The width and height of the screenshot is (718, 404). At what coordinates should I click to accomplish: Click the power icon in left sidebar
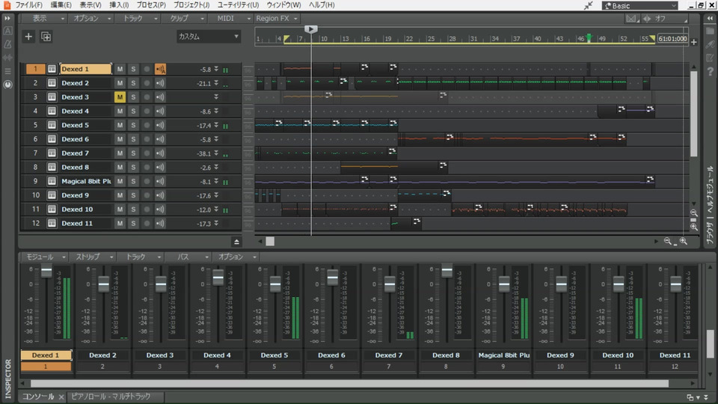[x=7, y=85]
